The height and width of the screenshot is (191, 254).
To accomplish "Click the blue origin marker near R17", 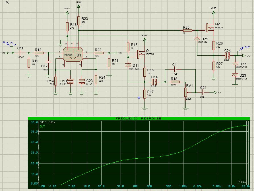I will pos(139,98).
